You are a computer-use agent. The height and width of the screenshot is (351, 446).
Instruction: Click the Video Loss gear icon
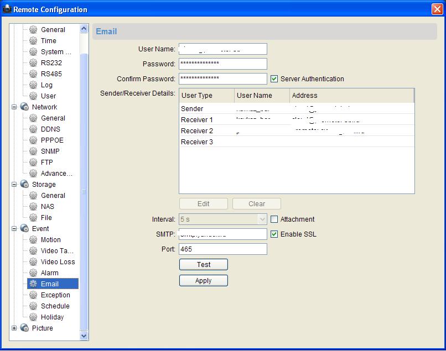pos(33,262)
